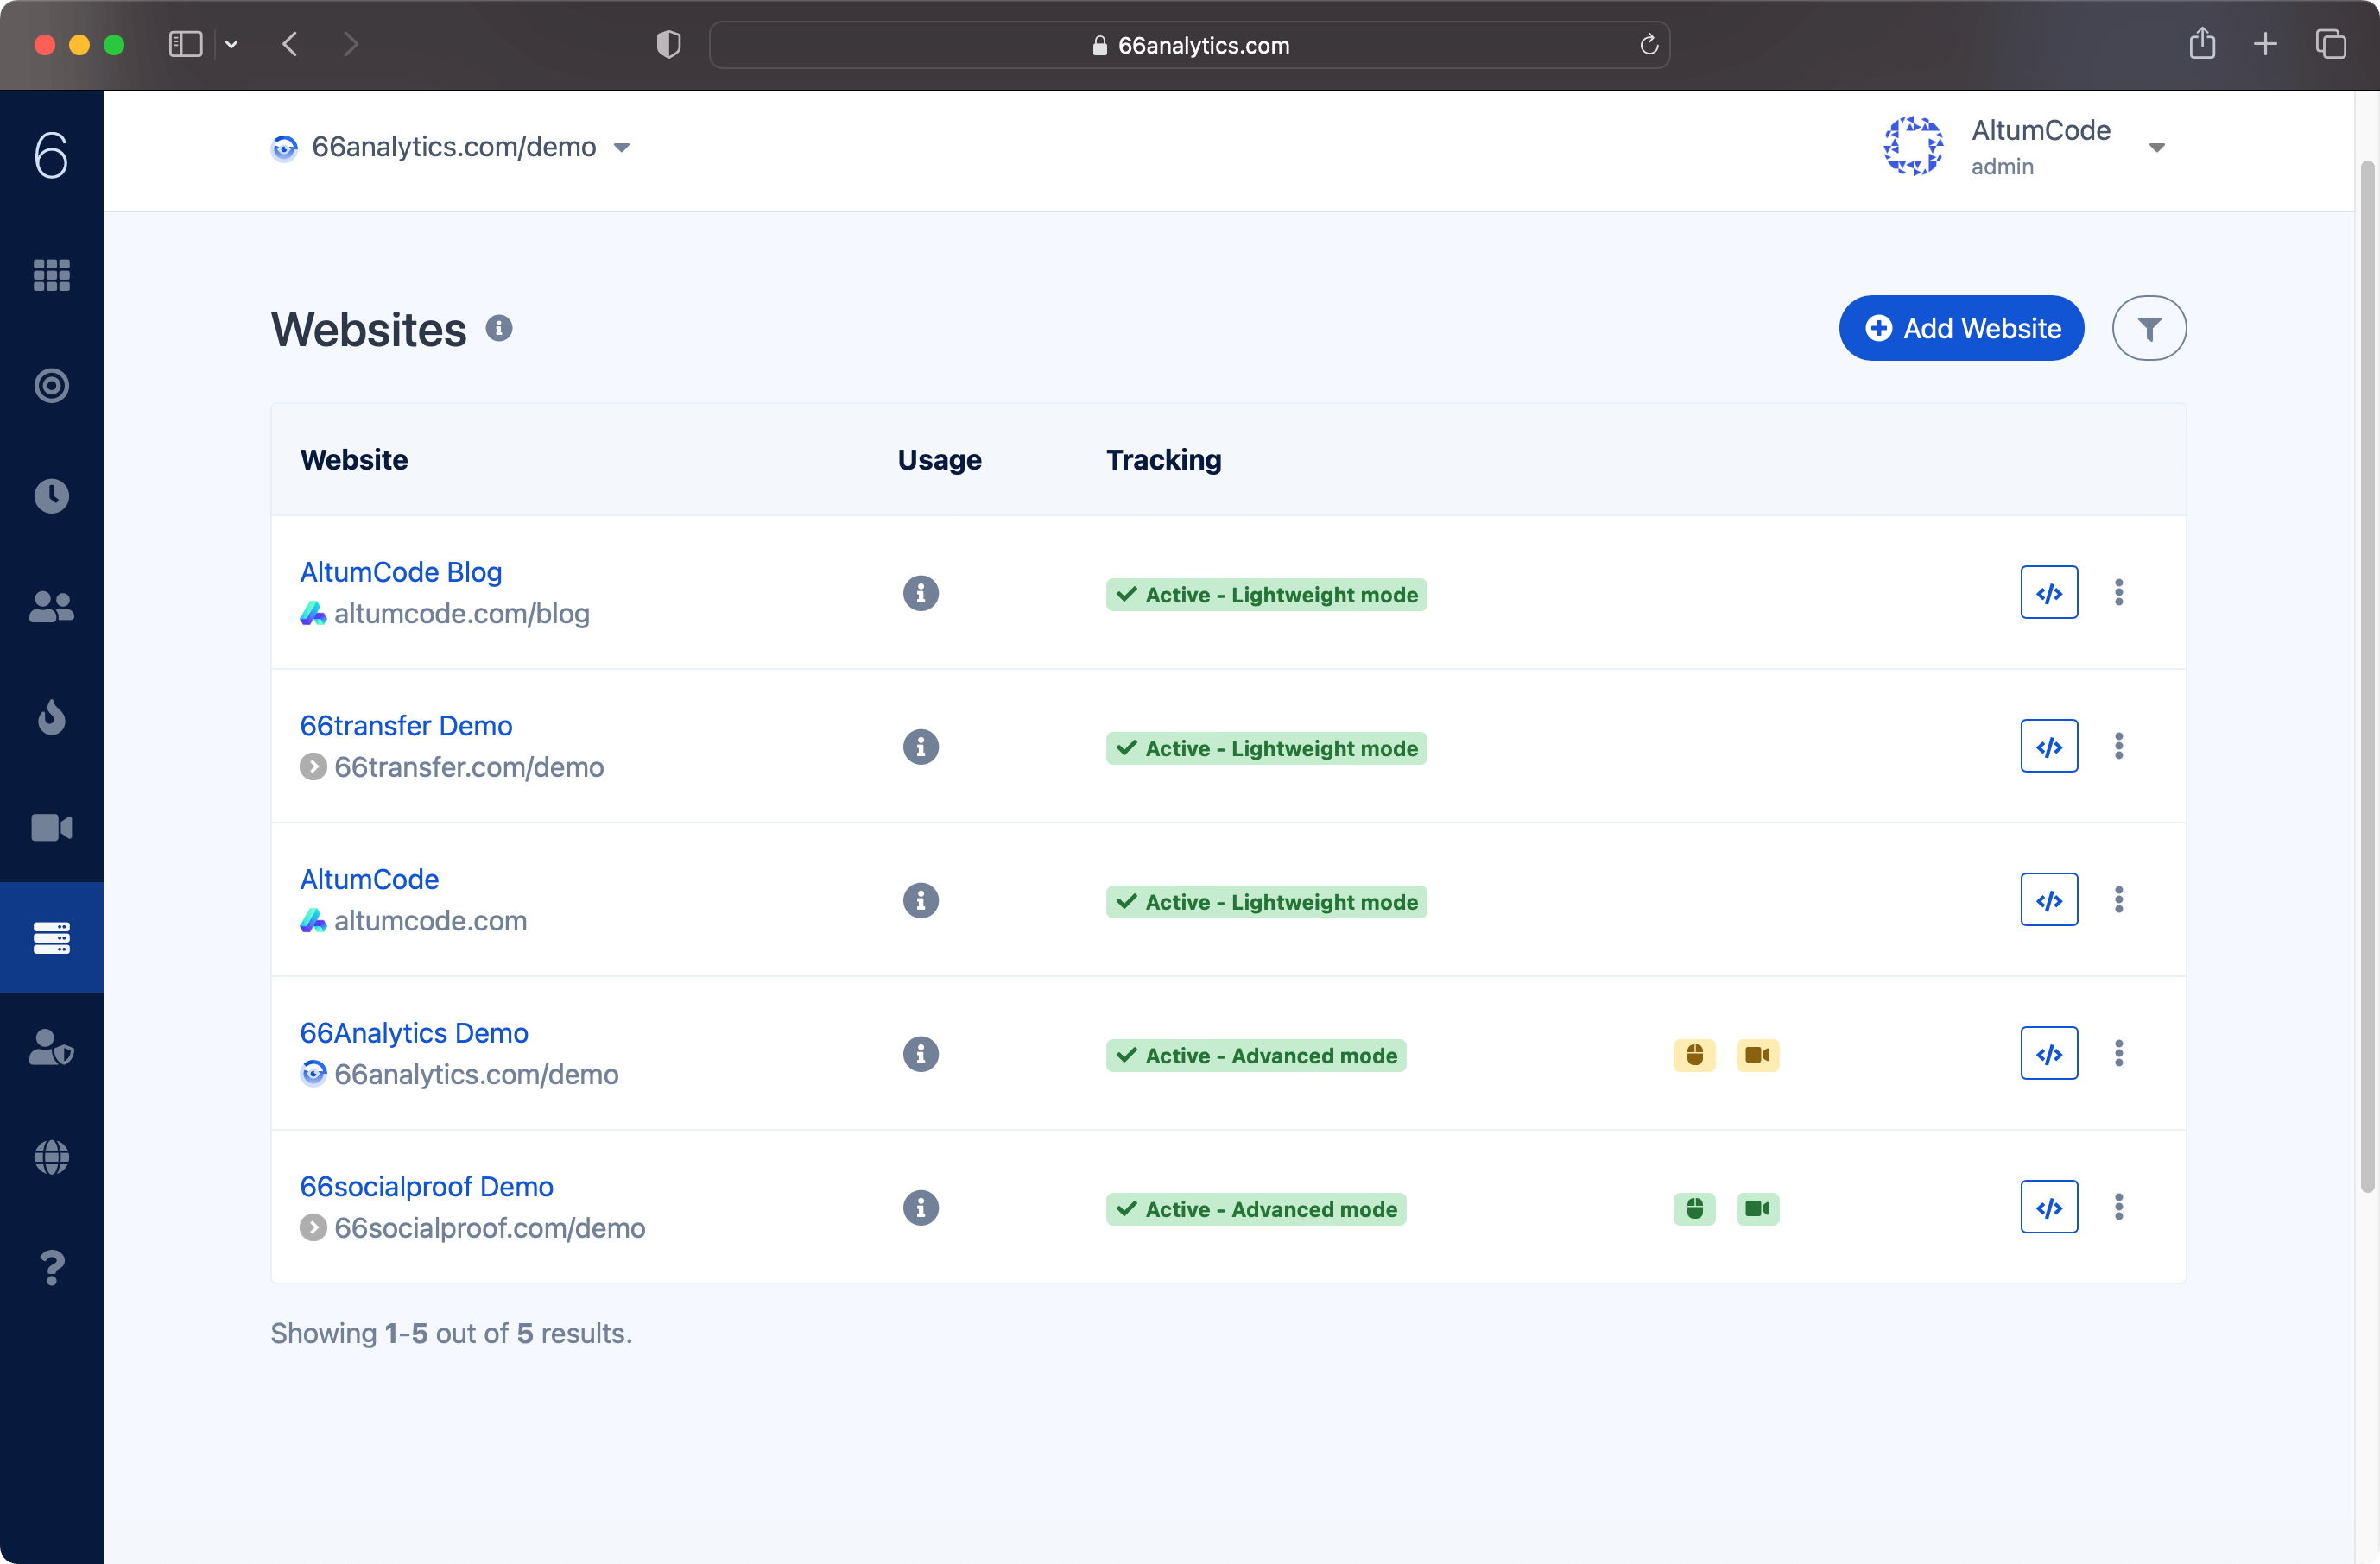This screenshot has height=1564, width=2380.
Task: Click the usage info icon for 66socialproof Demo
Action: coord(921,1206)
